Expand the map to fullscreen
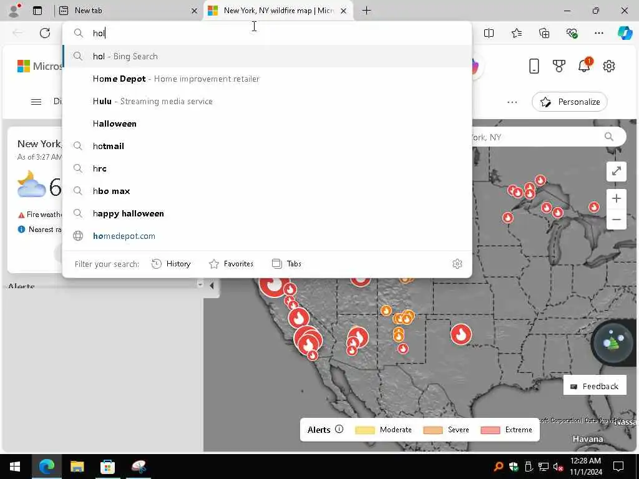639x479 pixels. [616, 171]
